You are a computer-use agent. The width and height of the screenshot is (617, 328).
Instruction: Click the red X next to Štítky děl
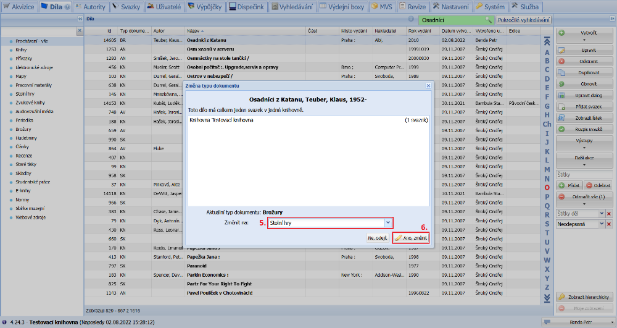(x=609, y=214)
